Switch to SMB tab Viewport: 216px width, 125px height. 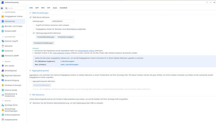point(31,8)
